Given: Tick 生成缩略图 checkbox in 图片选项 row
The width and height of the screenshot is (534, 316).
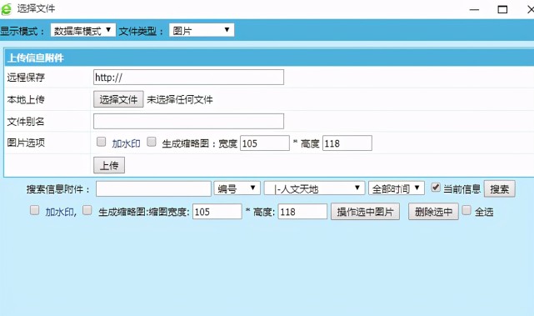Looking at the screenshot, I should click(x=152, y=142).
